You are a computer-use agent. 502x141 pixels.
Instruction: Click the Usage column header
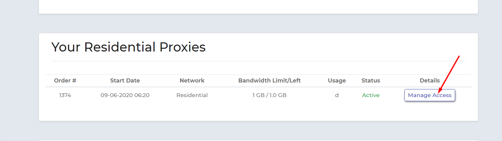(x=337, y=81)
